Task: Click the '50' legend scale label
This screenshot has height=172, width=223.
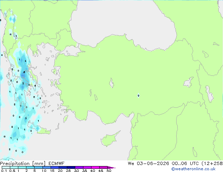Action: (x=109, y=171)
